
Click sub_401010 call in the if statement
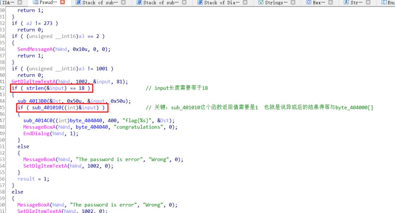[46, 108]
